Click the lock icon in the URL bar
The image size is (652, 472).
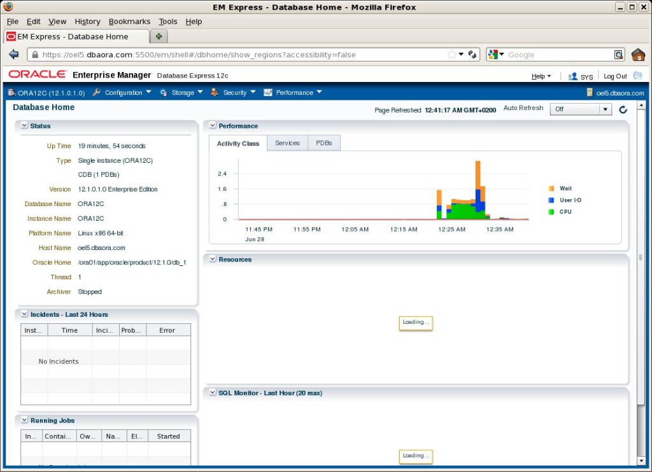(x=36, y=55)
